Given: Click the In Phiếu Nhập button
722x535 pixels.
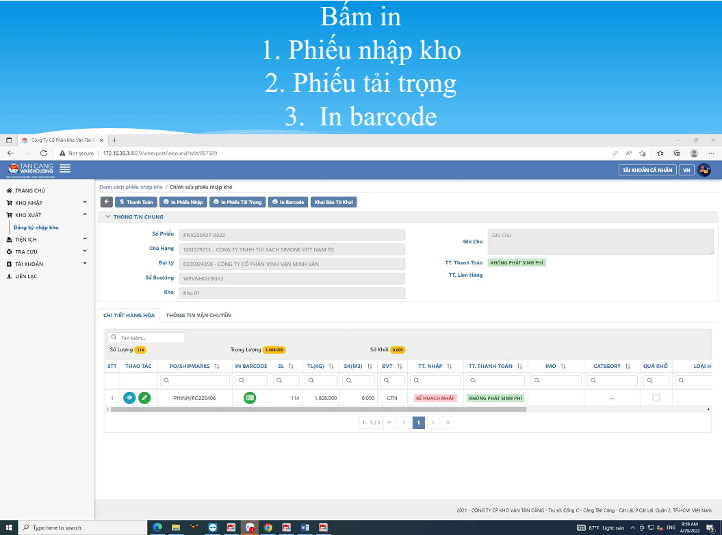Looking at the screenshot, I should tap(183, 202).
